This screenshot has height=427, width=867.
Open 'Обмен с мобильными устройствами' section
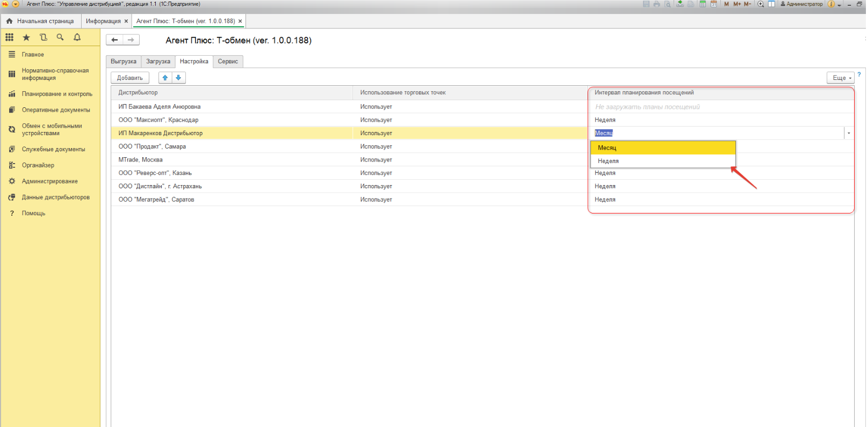point(52,129)
